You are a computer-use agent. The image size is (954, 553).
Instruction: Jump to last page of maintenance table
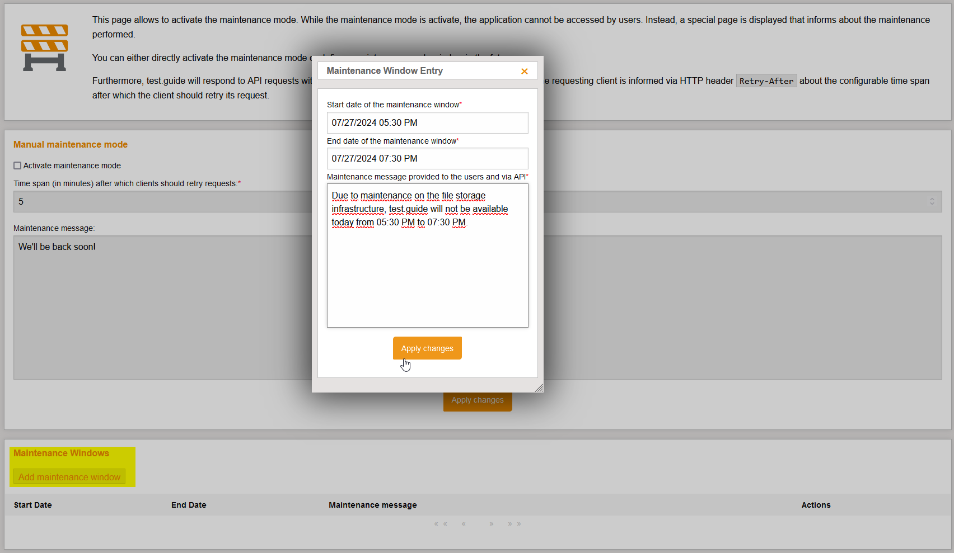point(515,524)
